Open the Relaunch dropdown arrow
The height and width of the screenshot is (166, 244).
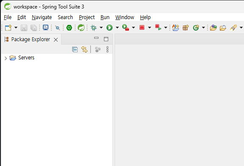click(x=166, y=28)
